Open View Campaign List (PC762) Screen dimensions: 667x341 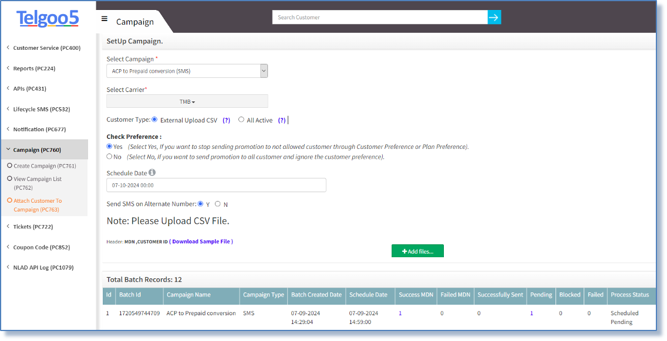click(x=38, y=183)
